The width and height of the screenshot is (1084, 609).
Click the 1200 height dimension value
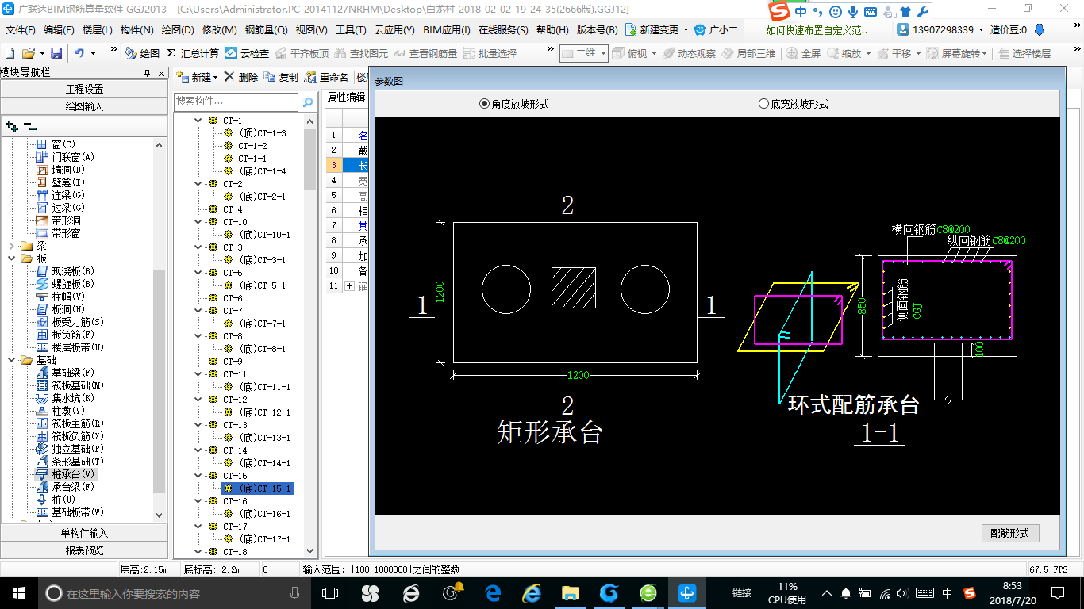click(440, 292)
